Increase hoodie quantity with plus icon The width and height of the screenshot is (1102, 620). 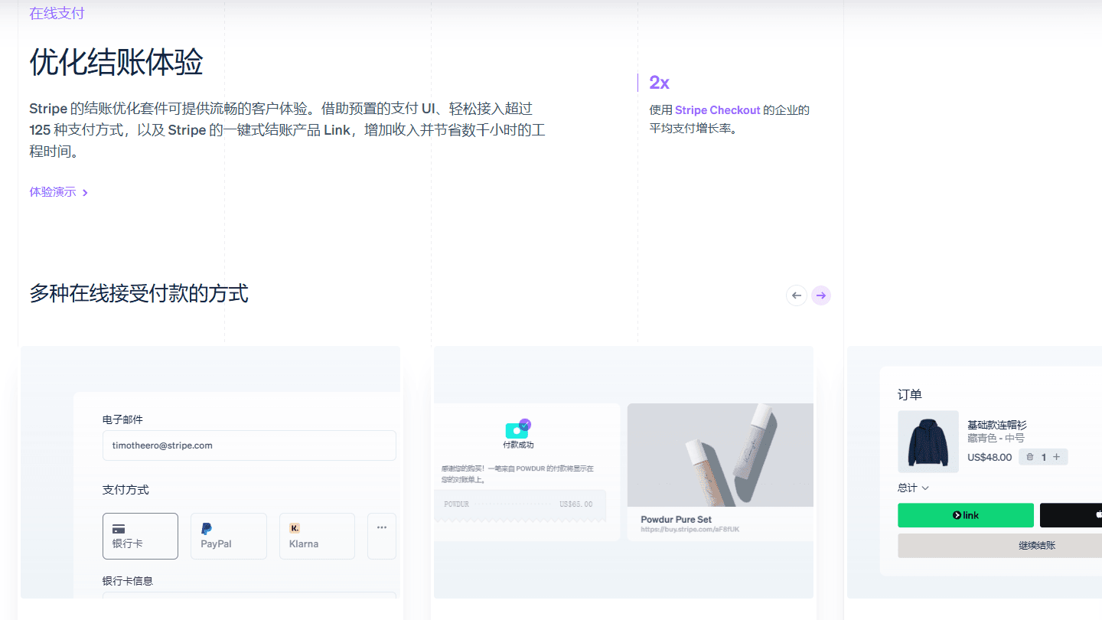[1056, 457]
